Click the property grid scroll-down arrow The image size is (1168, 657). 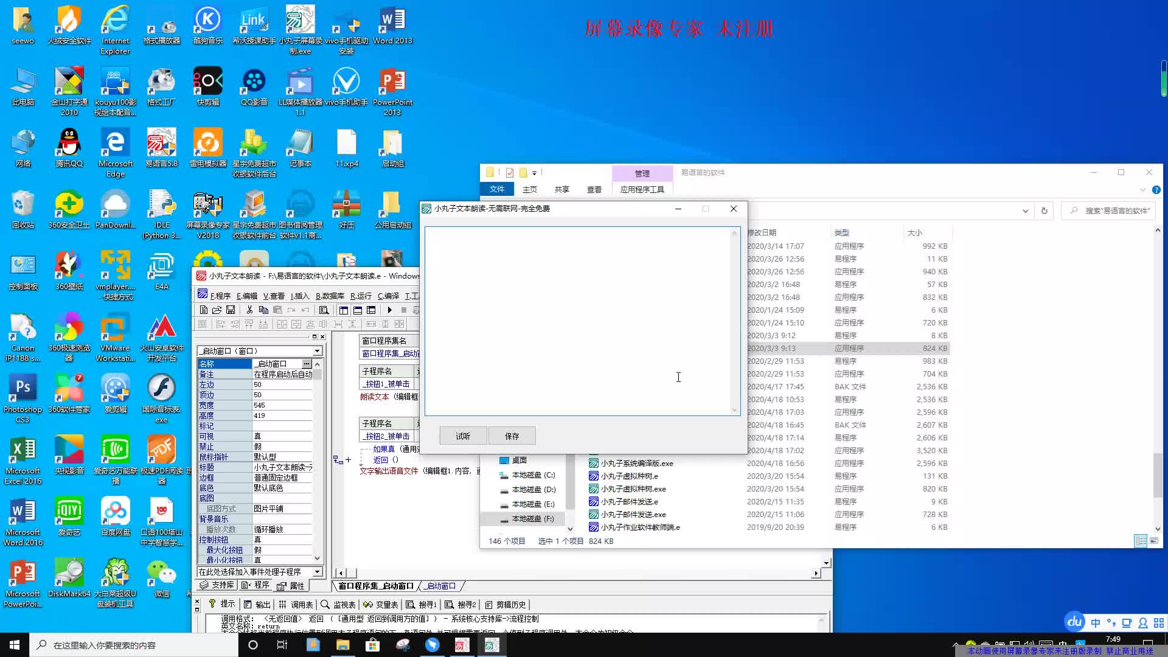pyautogui.click(x=317, y=558)
